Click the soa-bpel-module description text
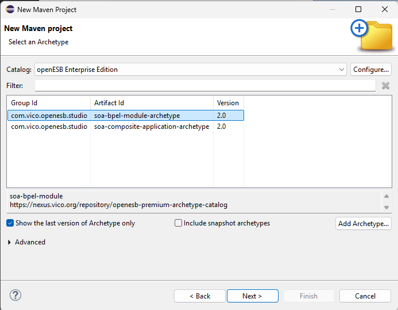Screen dimensions: 398x310 (36, 196)
